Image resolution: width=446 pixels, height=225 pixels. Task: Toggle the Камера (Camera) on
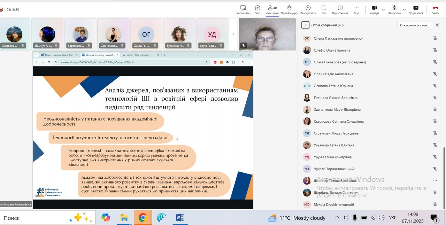coord(374,8)
